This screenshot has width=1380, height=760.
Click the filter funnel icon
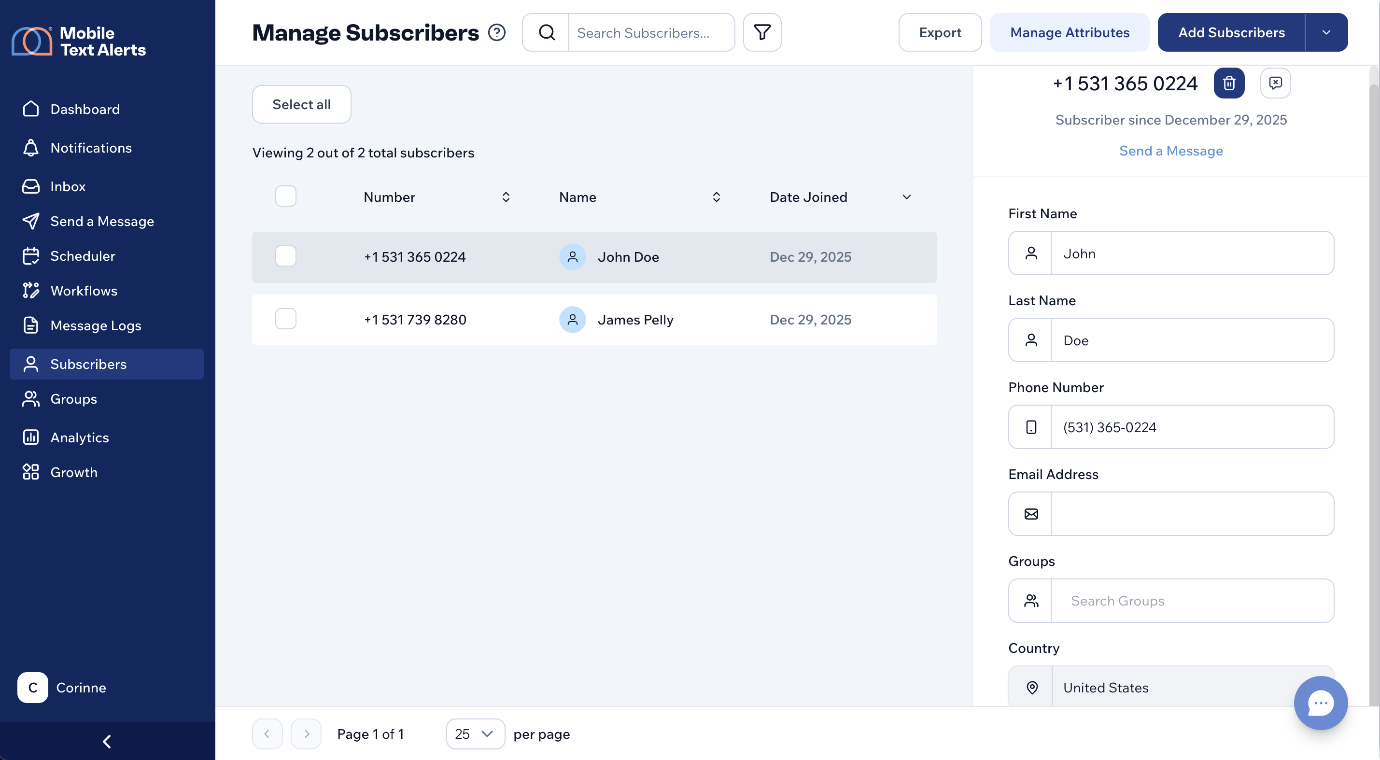tap(762, 32)
